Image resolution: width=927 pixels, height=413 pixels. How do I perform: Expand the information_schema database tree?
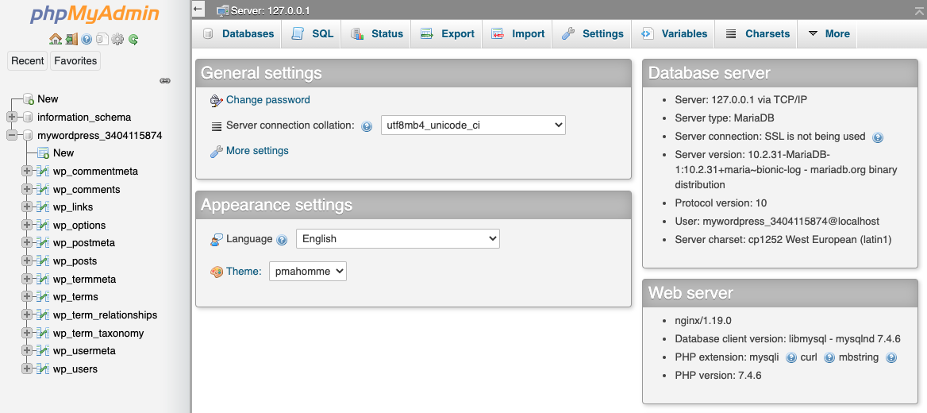click(x=12, y=118)
